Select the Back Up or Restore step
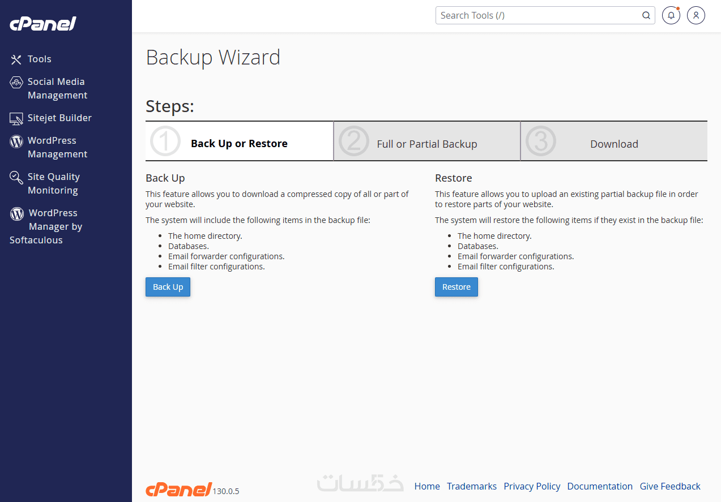721x502 pixels. [x=239, y=144]
